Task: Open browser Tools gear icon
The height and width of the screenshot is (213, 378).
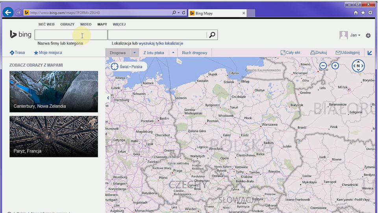Action: 370,13
